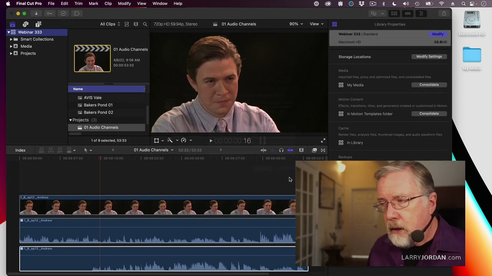Show the Effects browser icon
This screenshot has height=276, width=492.
[x=314, y=150]
